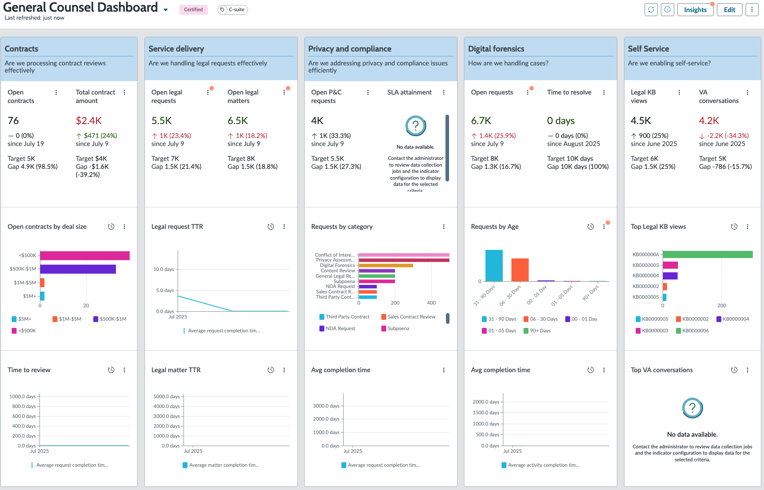Image resolution: width=764 pixels, height=490 pixels.
Task: Open Legal request TTR options menu
Action: point(284,227)
